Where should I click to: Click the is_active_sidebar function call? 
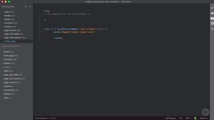click(x=68, y=29)
